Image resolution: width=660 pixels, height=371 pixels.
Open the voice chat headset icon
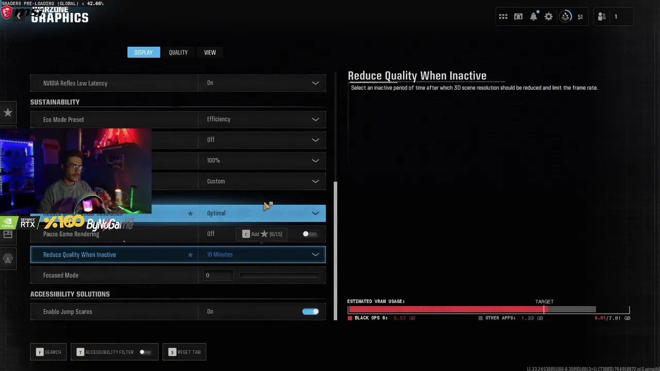[x=518, y=16]
